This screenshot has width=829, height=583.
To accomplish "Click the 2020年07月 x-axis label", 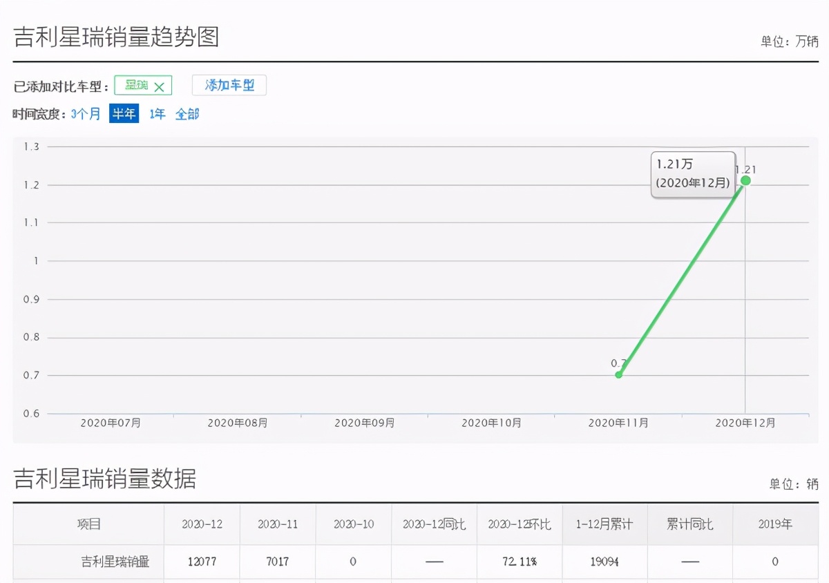I will (x=111, y=423).
